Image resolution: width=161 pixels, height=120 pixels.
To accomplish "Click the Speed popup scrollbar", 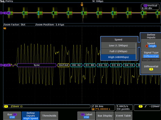I will [137, 51].
